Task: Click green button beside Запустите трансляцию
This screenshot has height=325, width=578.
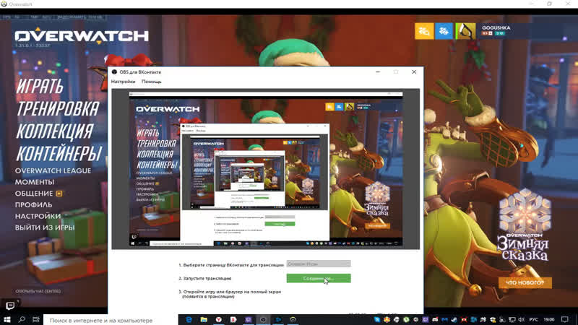Action: tap(319, 278)
